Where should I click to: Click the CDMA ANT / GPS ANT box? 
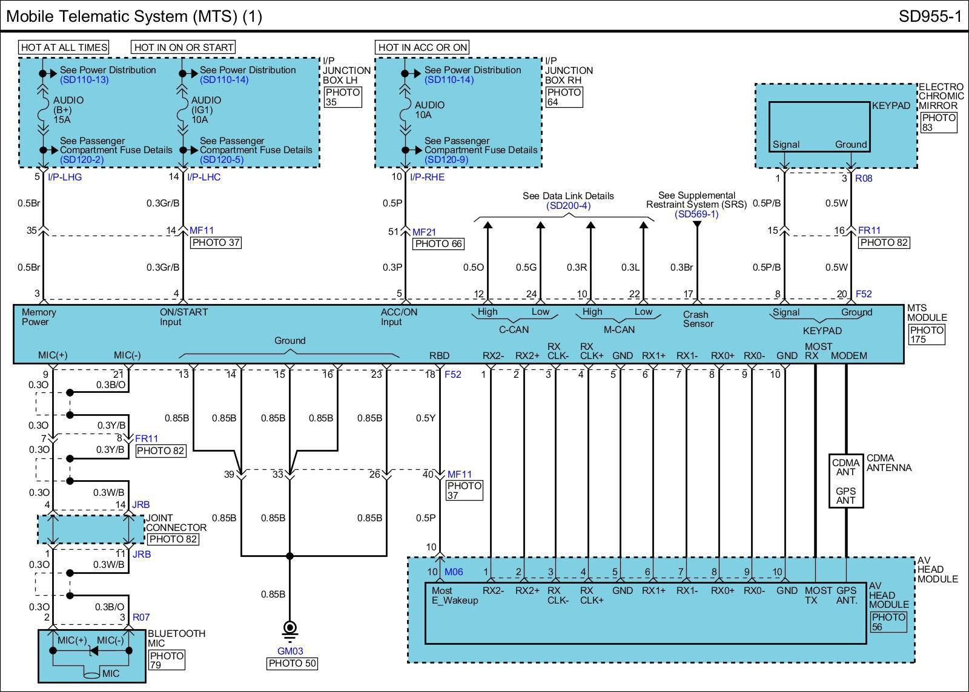(x=845, y=480)
